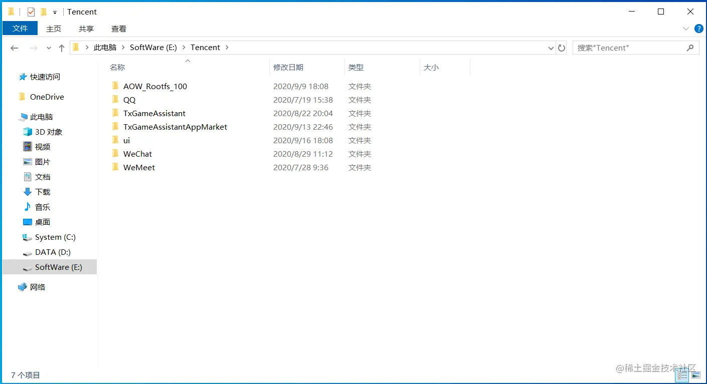This screenshot has height=384, width=707.
Task: Open 视频 in the sidebar
Action: 43,147
